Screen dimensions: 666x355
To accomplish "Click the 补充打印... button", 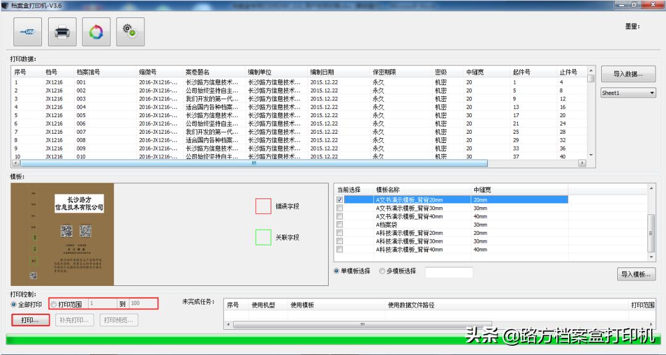I will pos(75,320).
